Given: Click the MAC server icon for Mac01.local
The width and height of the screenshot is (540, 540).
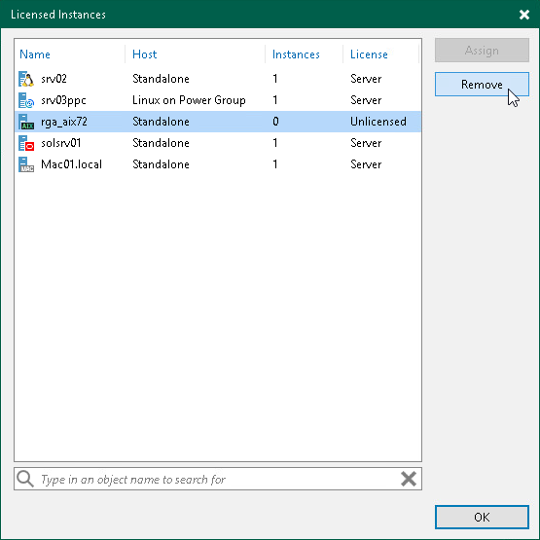Looking at the screenshot, I should tap(26, 164).
